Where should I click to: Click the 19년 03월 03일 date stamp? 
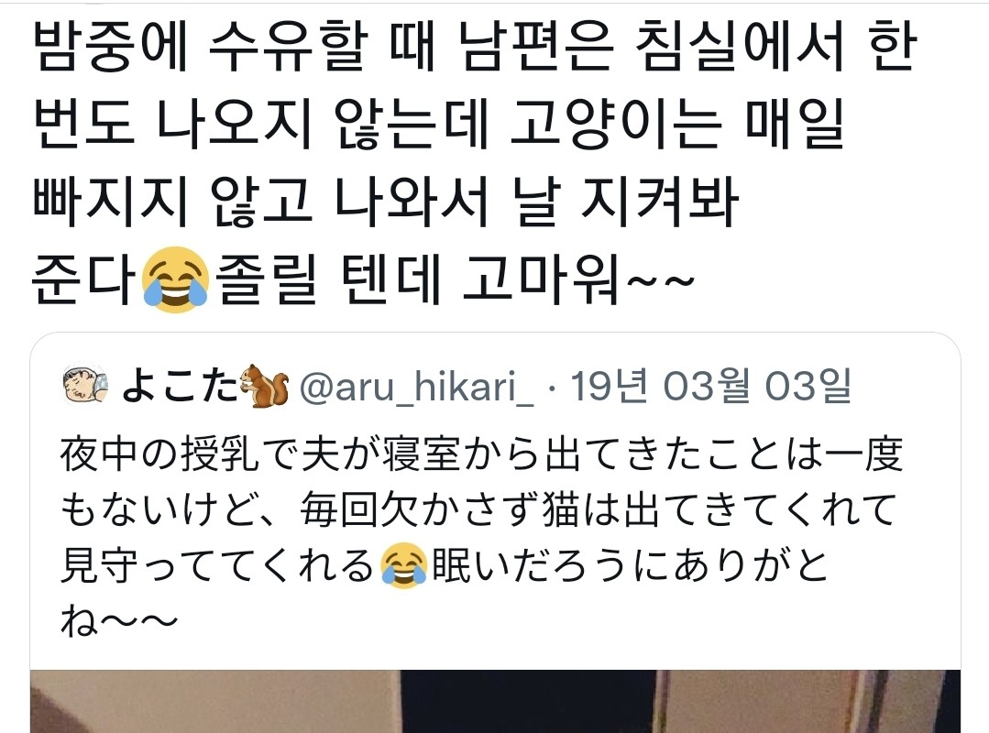coord(711,386)
